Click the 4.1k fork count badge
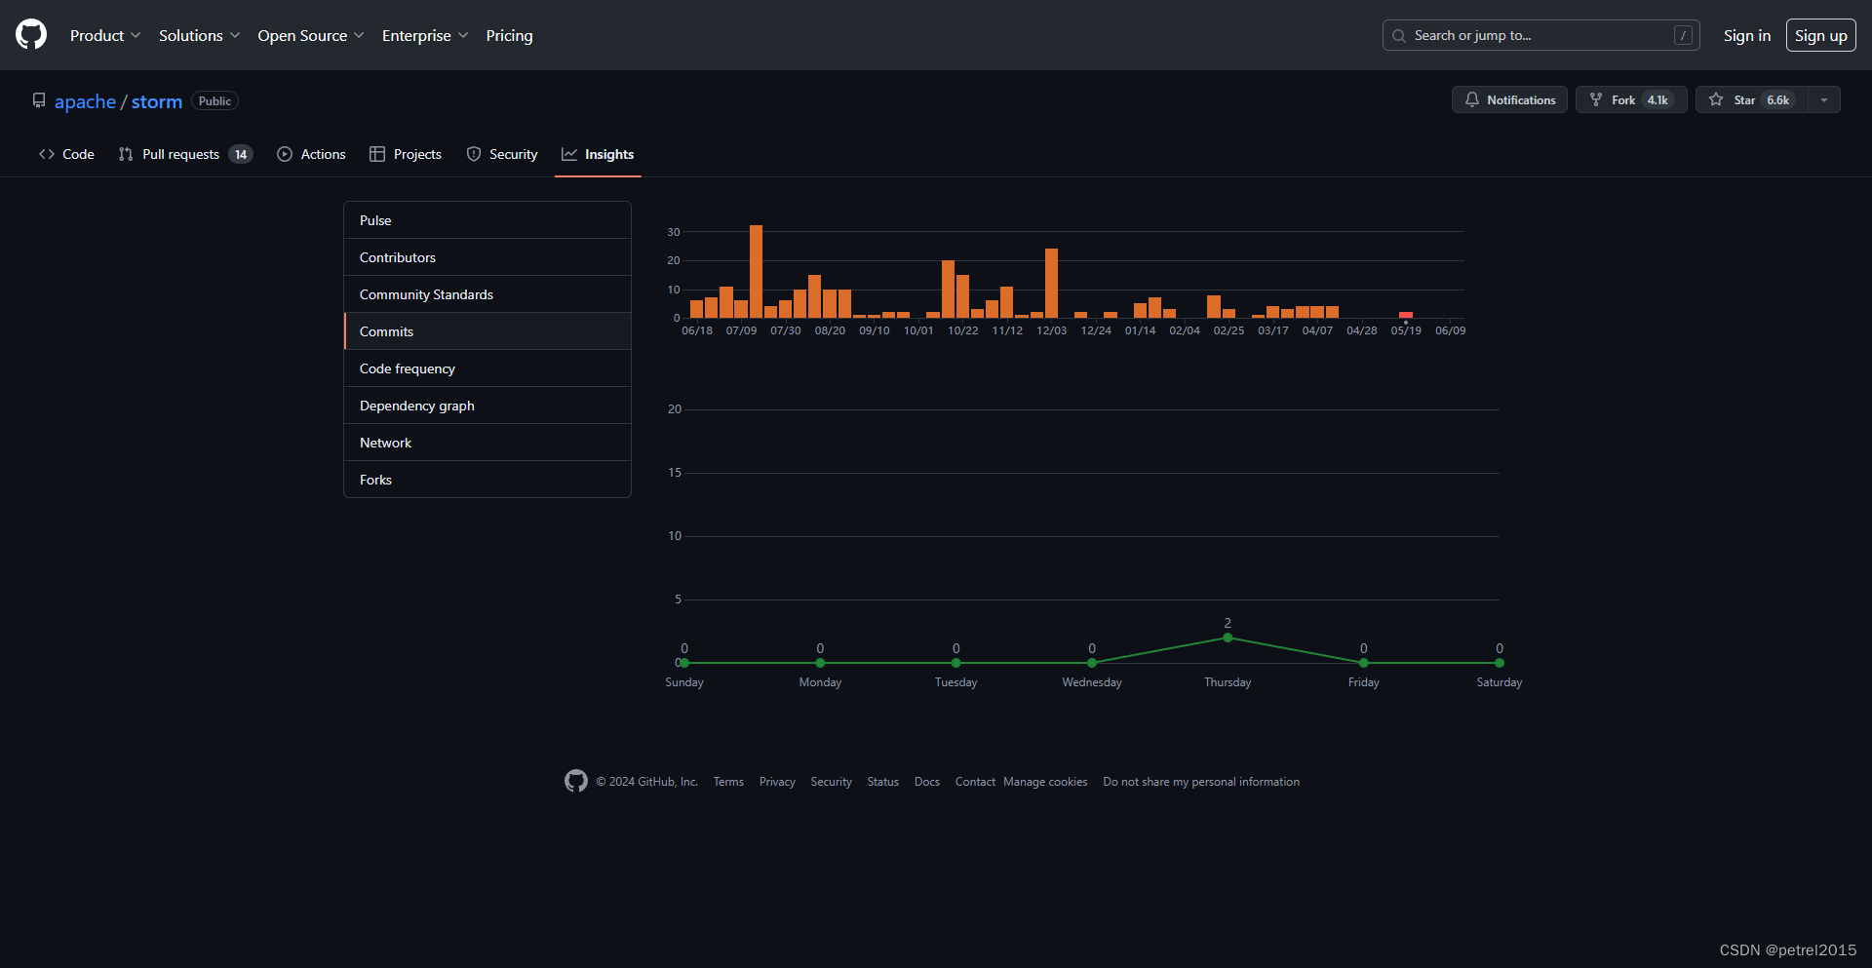This screenshot has width=1872, height=968. [x=1657, y=99]
